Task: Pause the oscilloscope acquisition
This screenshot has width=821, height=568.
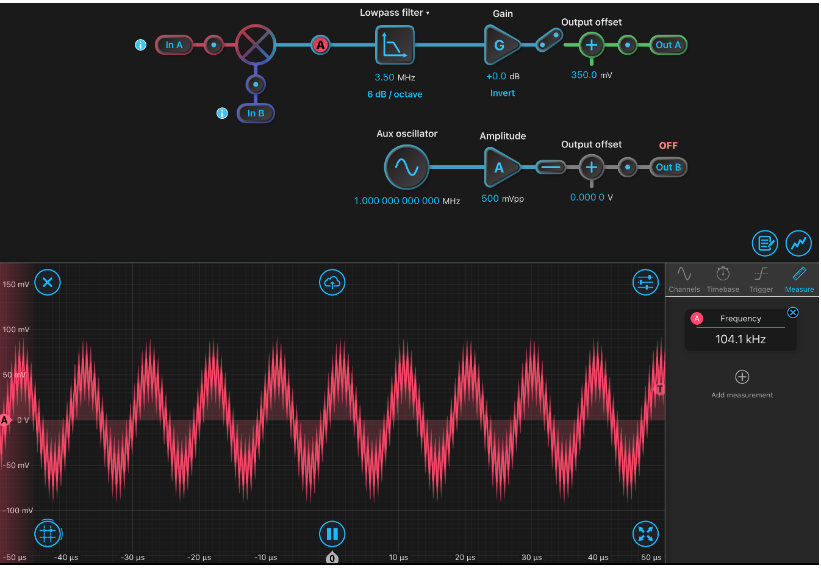Action: (x=332, y=534)
